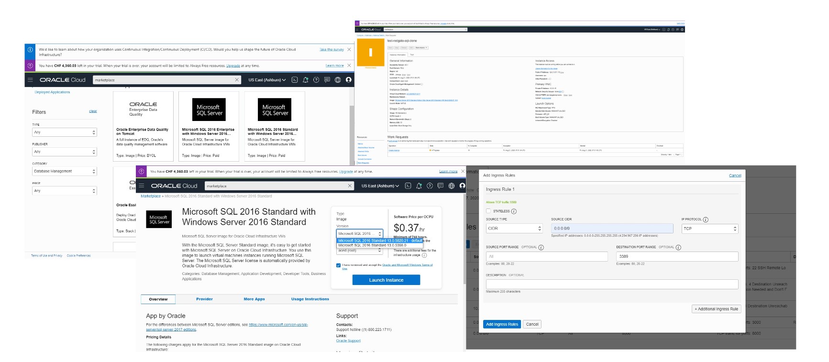This screenshot has width=829, height=362.
Task: Open US East (Ashburn) region menu in listing window
Action: click(x=267, y=80)
